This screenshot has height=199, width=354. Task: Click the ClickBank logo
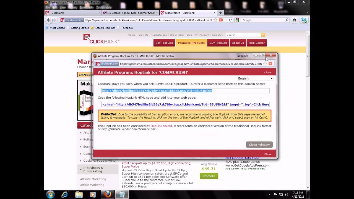point(101,39)
